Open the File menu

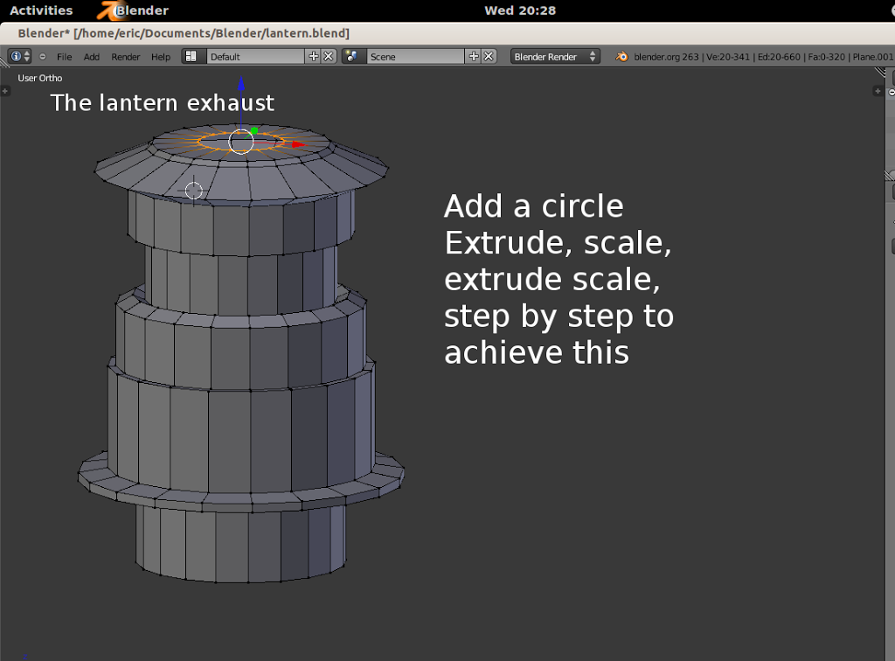[x=65, y=57]
